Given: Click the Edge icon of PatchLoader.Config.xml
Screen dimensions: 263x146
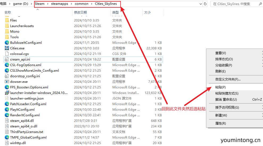Looking at the screenshot, I should pyautogui.click(x=7, y=104).
